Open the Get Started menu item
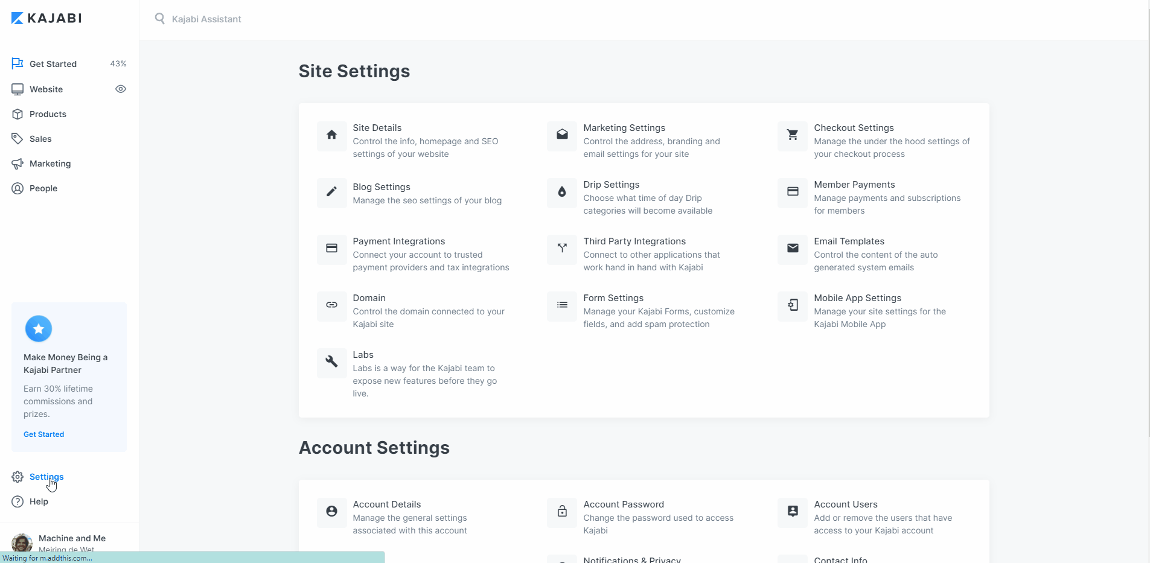The height and width of the screenshot is (563, 1150). [x=53, y=64]
